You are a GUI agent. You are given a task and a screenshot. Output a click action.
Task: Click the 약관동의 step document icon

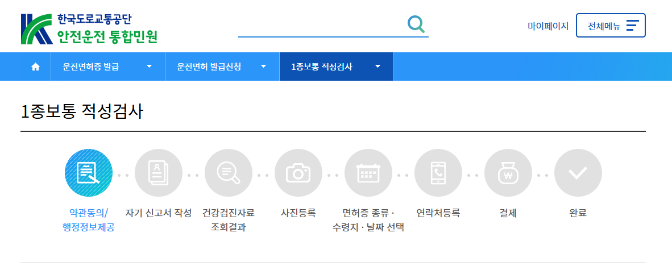[x=89, y=173]
